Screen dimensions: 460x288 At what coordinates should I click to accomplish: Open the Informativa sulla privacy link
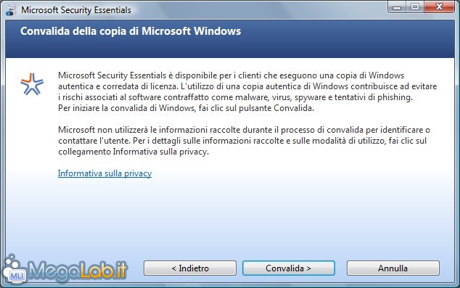[104, 173]
